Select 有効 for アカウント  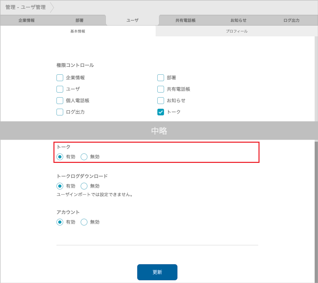point(60,222)
